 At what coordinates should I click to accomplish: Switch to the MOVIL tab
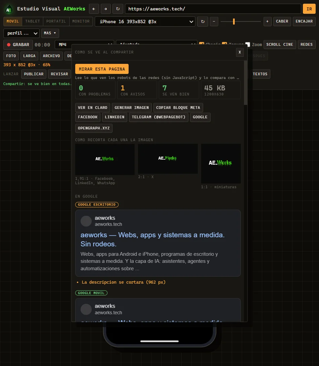click(x=13, y=21)
